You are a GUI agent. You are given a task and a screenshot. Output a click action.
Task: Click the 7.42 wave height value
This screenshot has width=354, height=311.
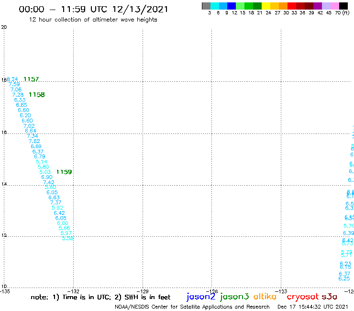click(49, 182)
